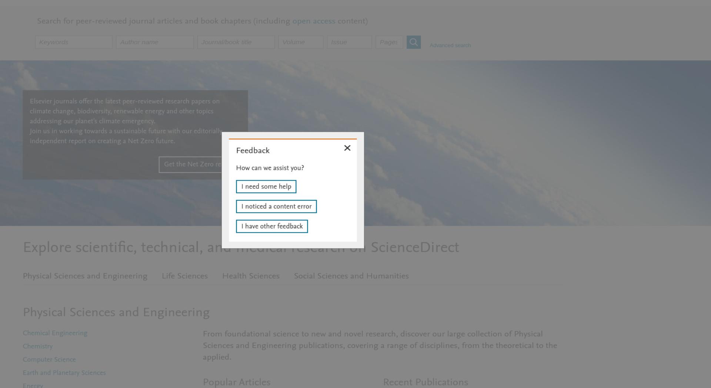Viewport: 711px width, 388px height.
Task: Close the Feedback dialog
Action: tap(347, 148)
